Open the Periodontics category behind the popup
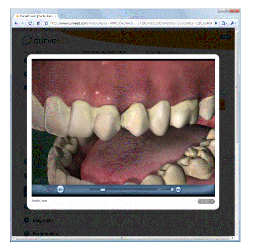Image resolution: width=254 pixels, height=252 pixels. click(45, 234)
